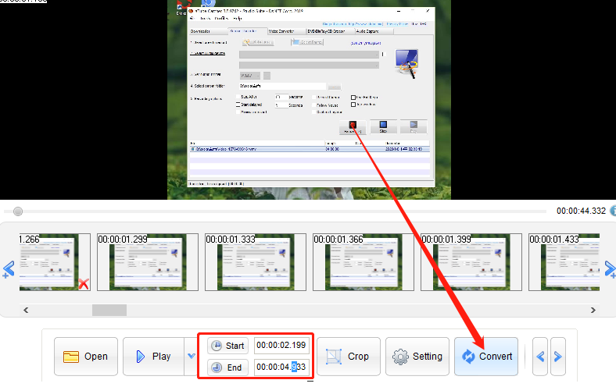
Task: Click the Open file button
Action: [x=86, y=357]
